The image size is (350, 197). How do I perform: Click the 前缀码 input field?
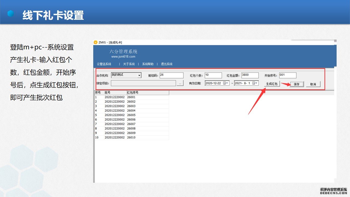tap(171, 75)
